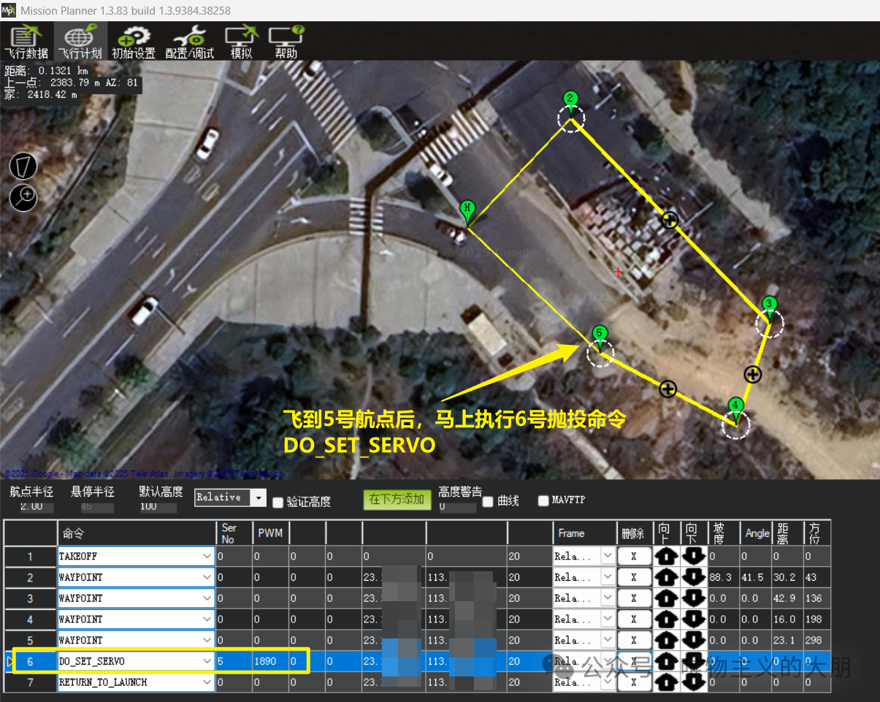Move WAYPOINT row 2 up with arrow
This screenshot has height=702, width=880.
(667, 577)
